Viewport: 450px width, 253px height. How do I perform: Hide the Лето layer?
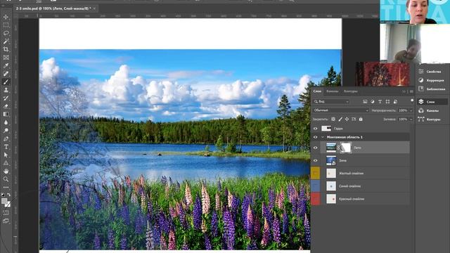click(316, 148)
